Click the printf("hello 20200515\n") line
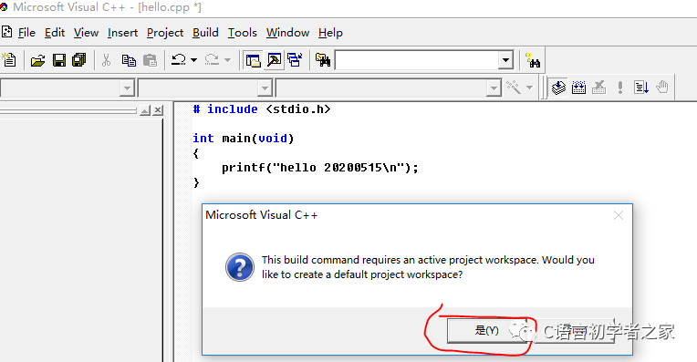 tap(320, 168)
